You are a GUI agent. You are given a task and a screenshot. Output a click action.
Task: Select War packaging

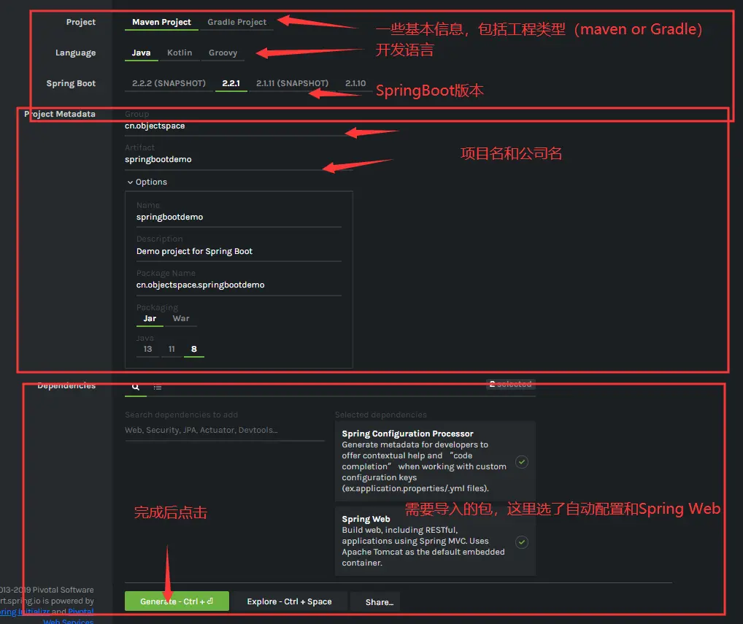[180, 318]
